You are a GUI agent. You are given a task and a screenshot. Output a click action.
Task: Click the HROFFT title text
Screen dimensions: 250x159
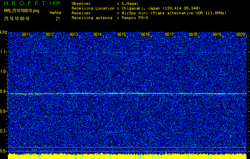(24, 3)
